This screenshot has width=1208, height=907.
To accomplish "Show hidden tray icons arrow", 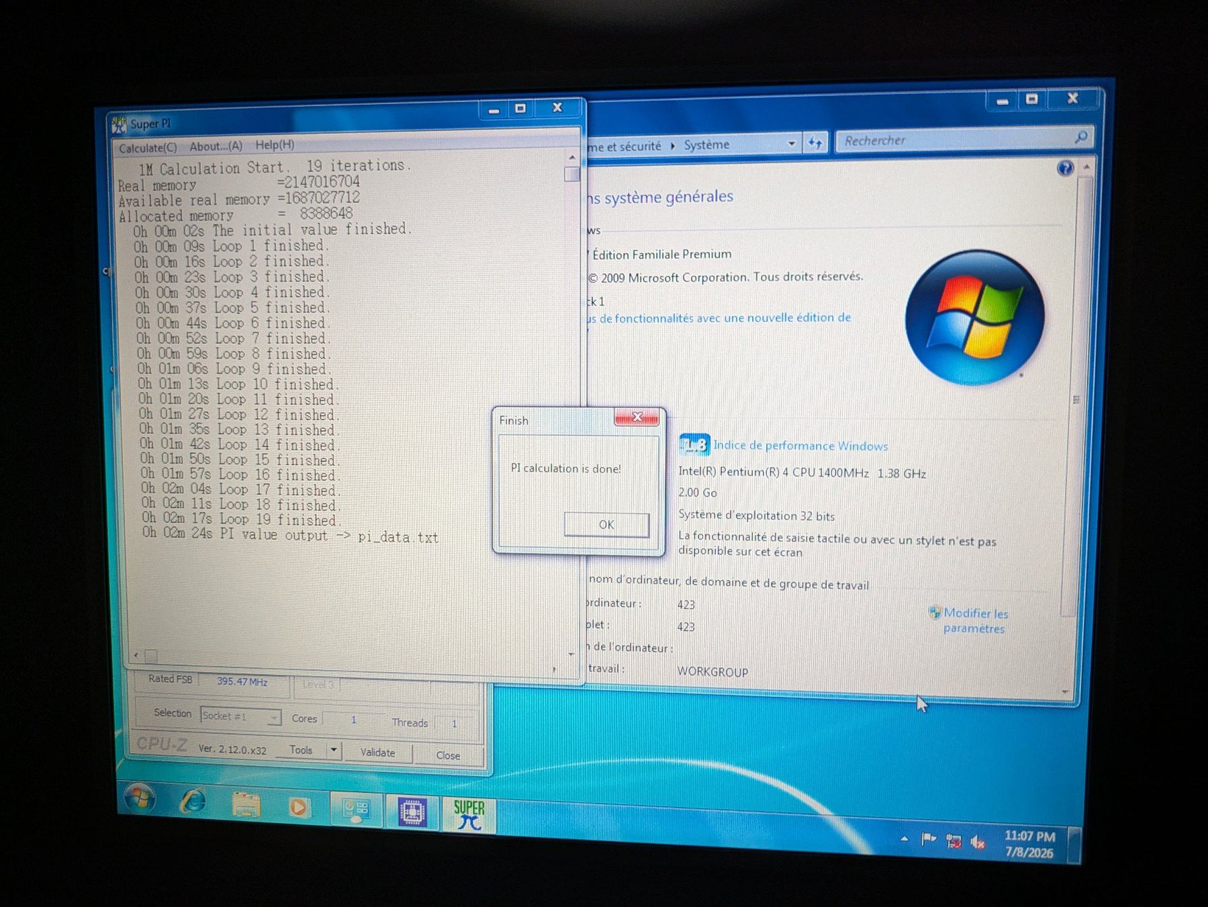I will (904, 838).
